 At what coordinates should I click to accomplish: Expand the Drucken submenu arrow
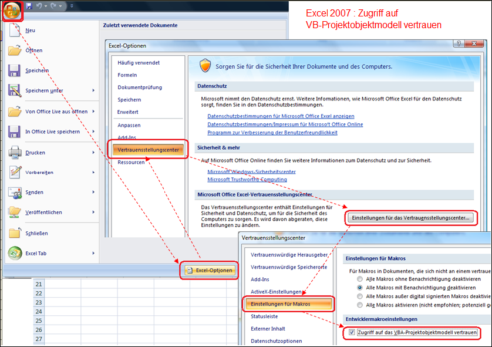coord(93,153)
